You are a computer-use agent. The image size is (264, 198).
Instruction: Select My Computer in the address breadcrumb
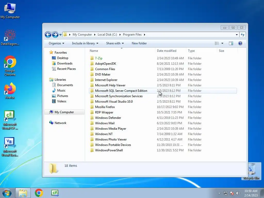(82, 35)
